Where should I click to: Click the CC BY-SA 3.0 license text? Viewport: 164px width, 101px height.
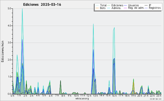156,99
